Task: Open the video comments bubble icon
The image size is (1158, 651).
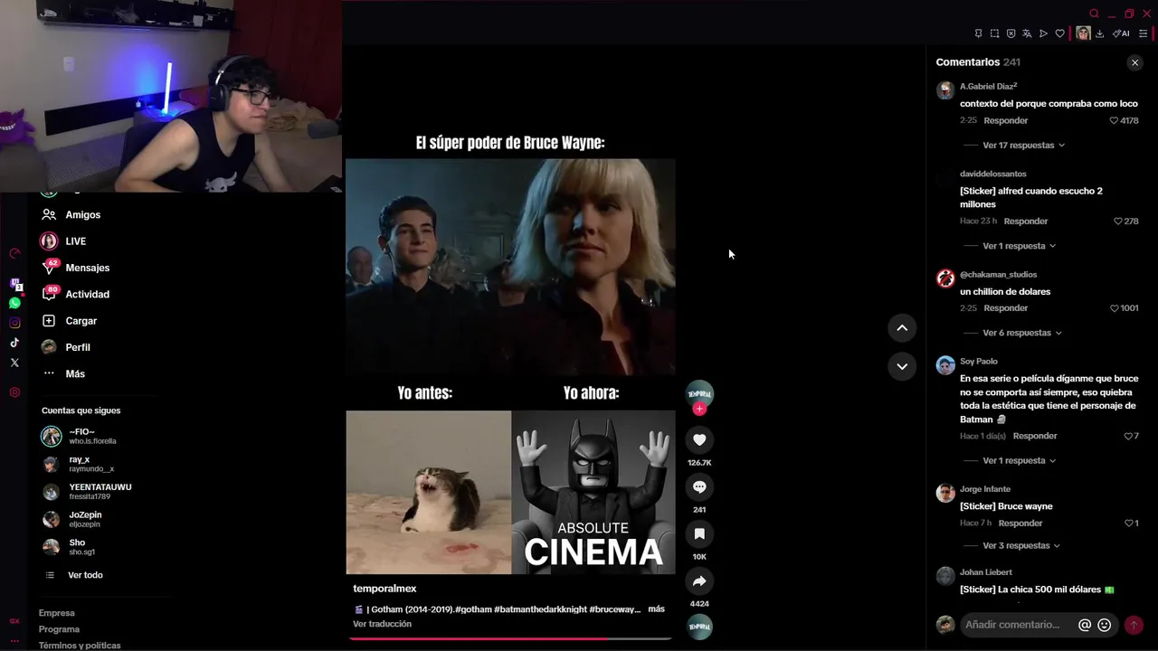Action: point(699,486)
